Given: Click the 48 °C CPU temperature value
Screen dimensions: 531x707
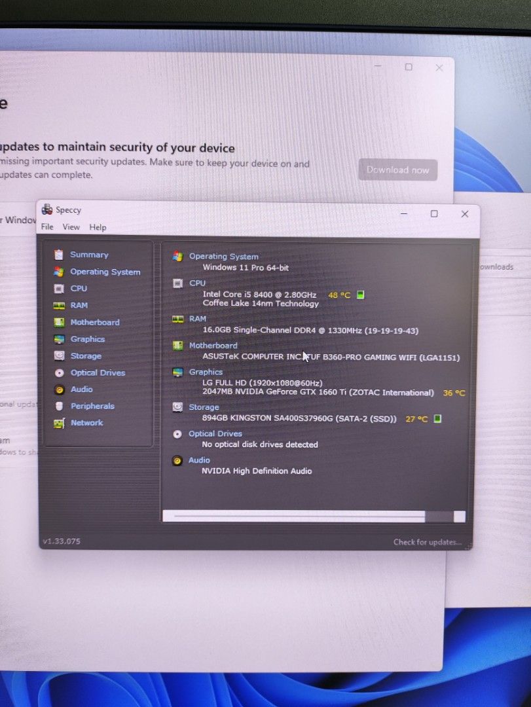Looking at the screenshot, I should (x=339, y=295).
